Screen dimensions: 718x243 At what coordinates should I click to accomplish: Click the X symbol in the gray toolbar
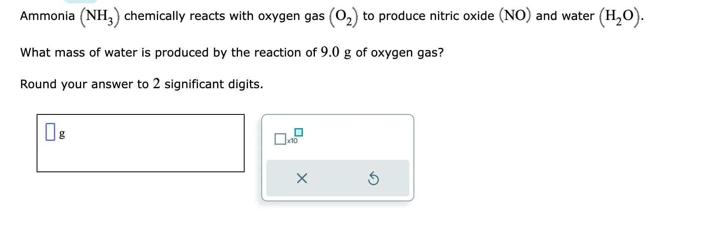[x=302, y=179]
